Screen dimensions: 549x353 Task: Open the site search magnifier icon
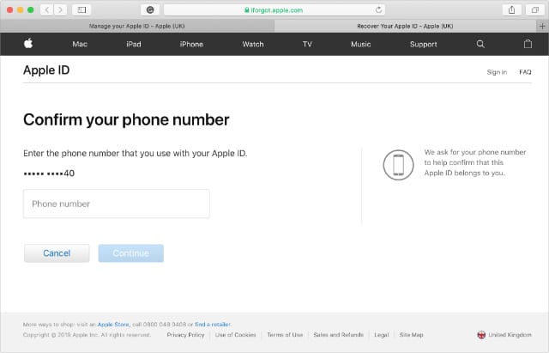pyautogui.click(x=480, y=44)
